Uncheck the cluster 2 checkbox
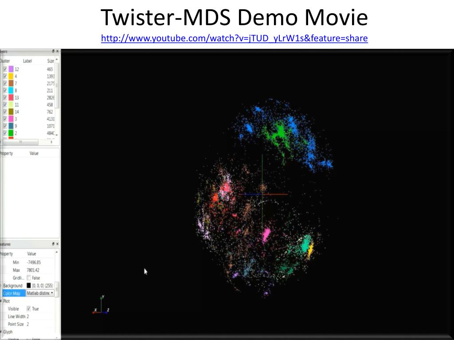This screenshot has height=340, width=454. 5,133
